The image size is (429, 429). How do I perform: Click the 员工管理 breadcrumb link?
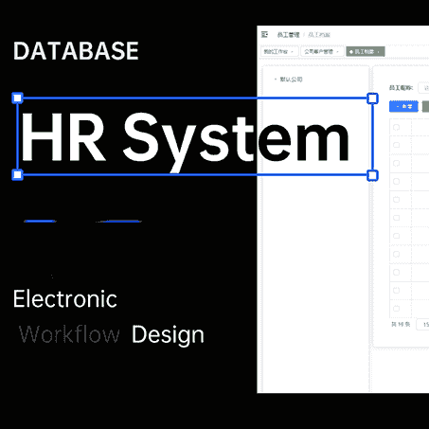tap(288, 35)
